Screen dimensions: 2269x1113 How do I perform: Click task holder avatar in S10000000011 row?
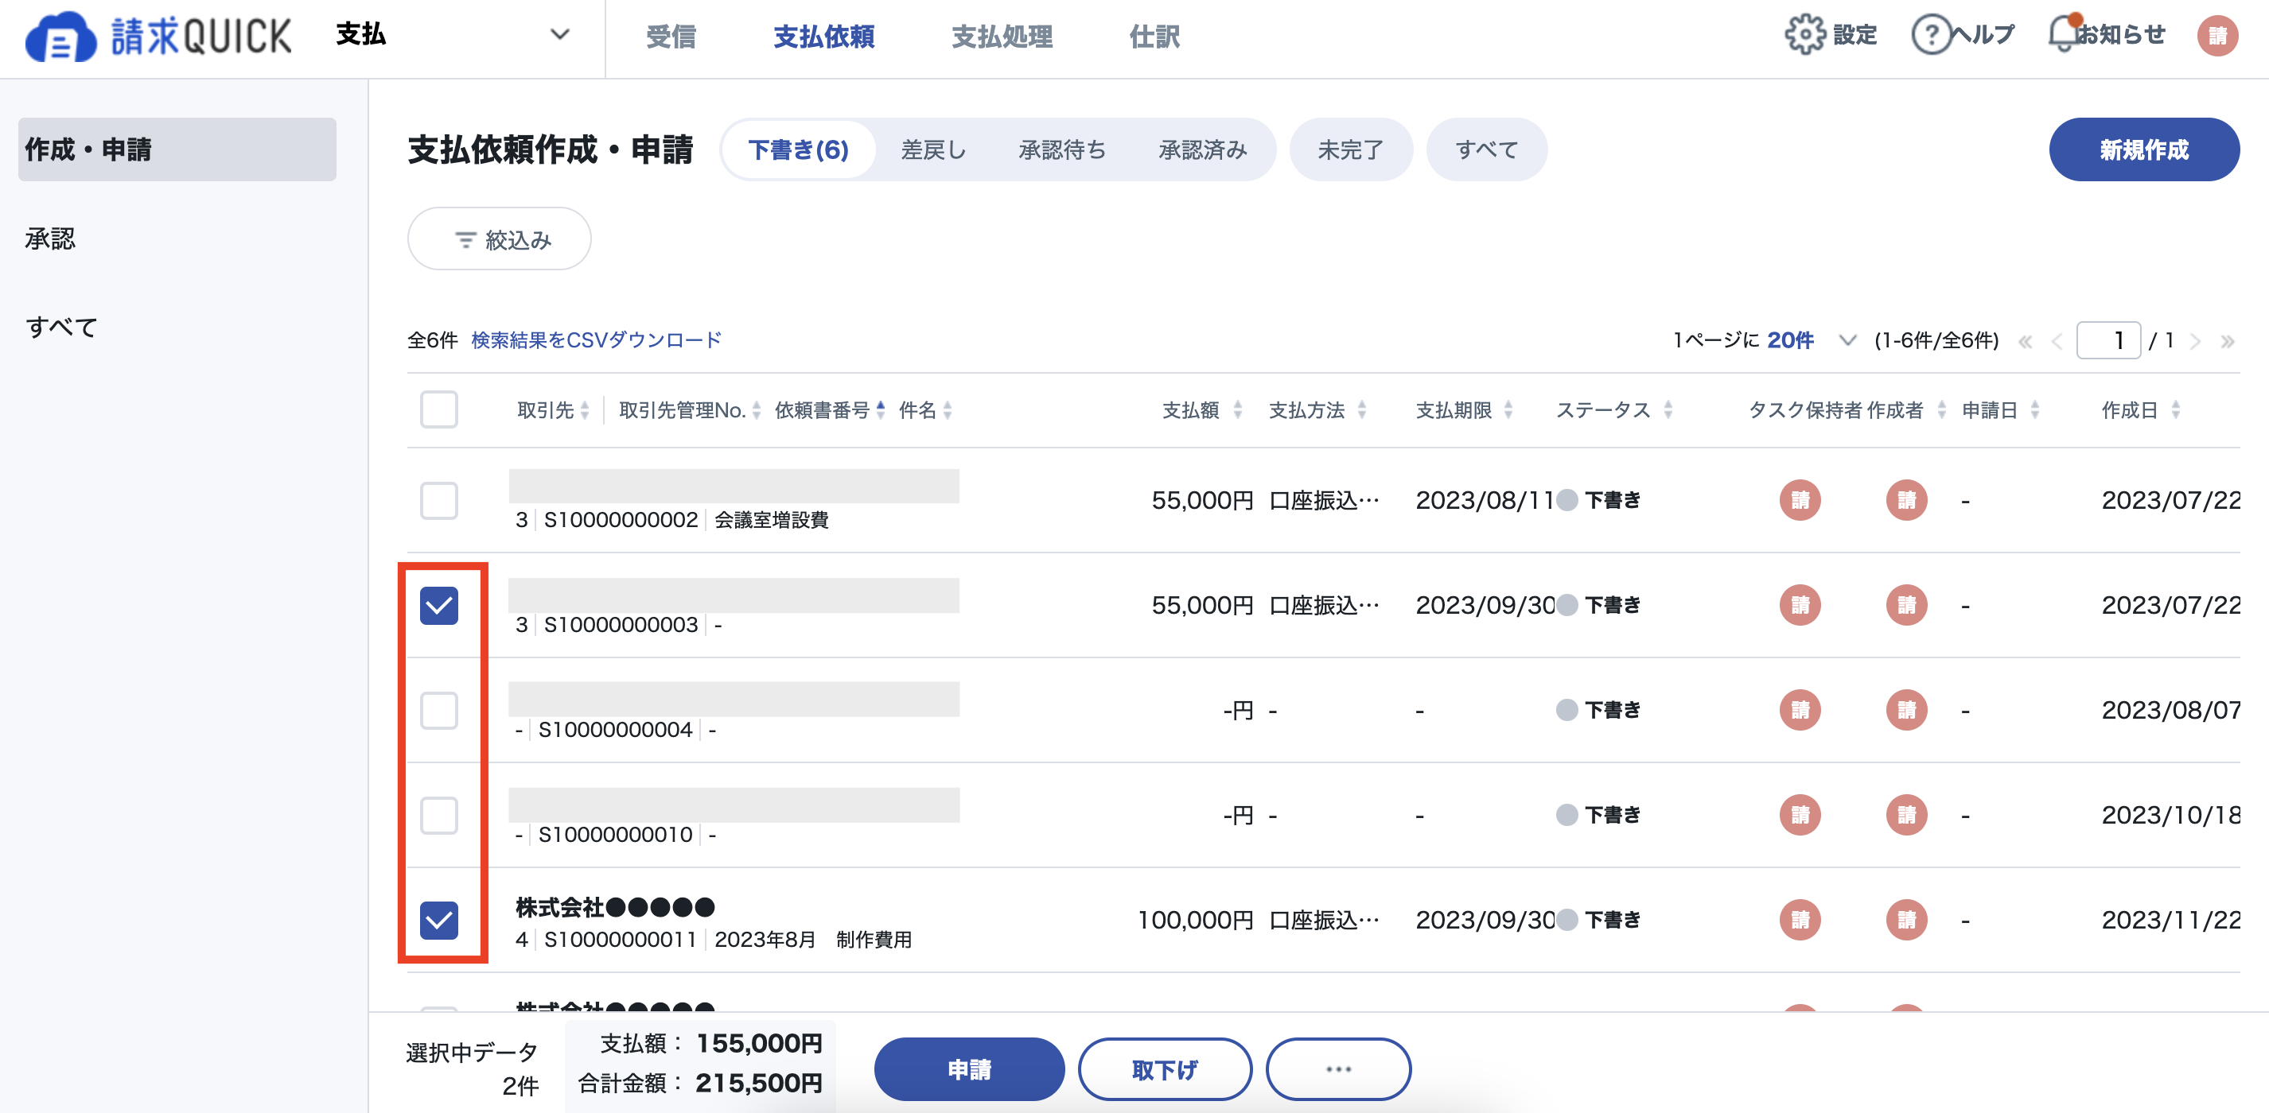click(1800, 921)
